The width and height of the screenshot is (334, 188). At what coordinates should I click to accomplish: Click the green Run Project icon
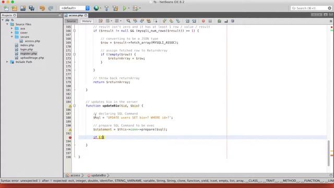tap(124, 8)
